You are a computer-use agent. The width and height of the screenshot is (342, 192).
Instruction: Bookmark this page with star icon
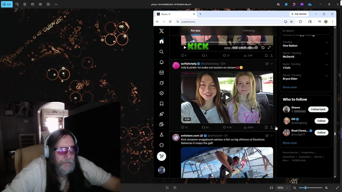(292, 22)
